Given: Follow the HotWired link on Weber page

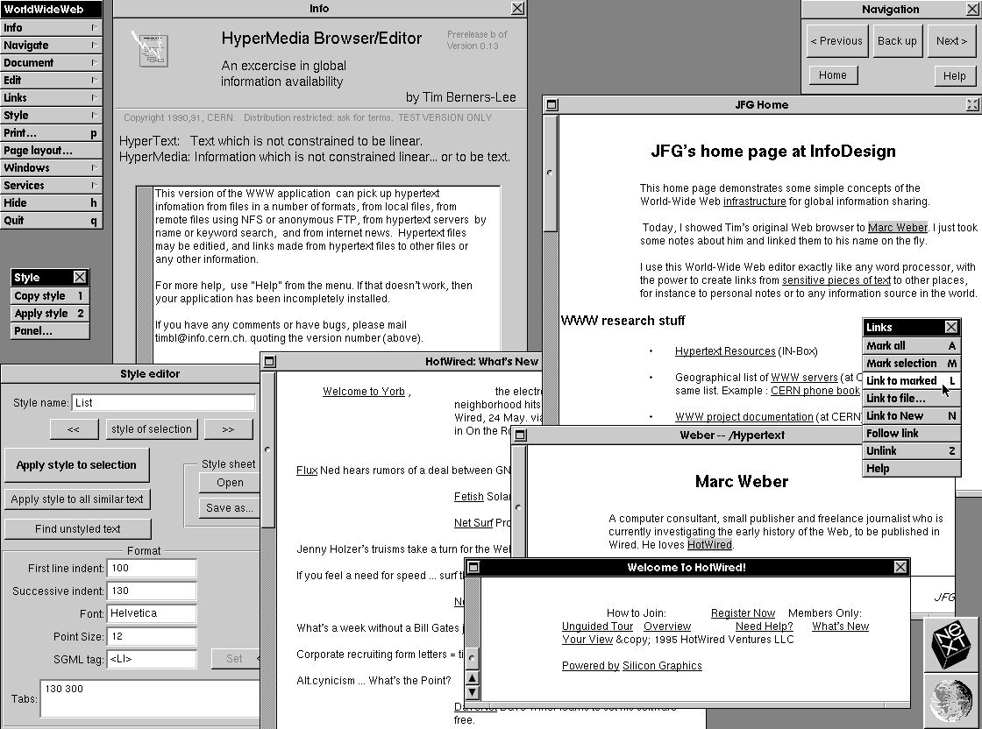Looking at the screenshot, I should point(709,544).
